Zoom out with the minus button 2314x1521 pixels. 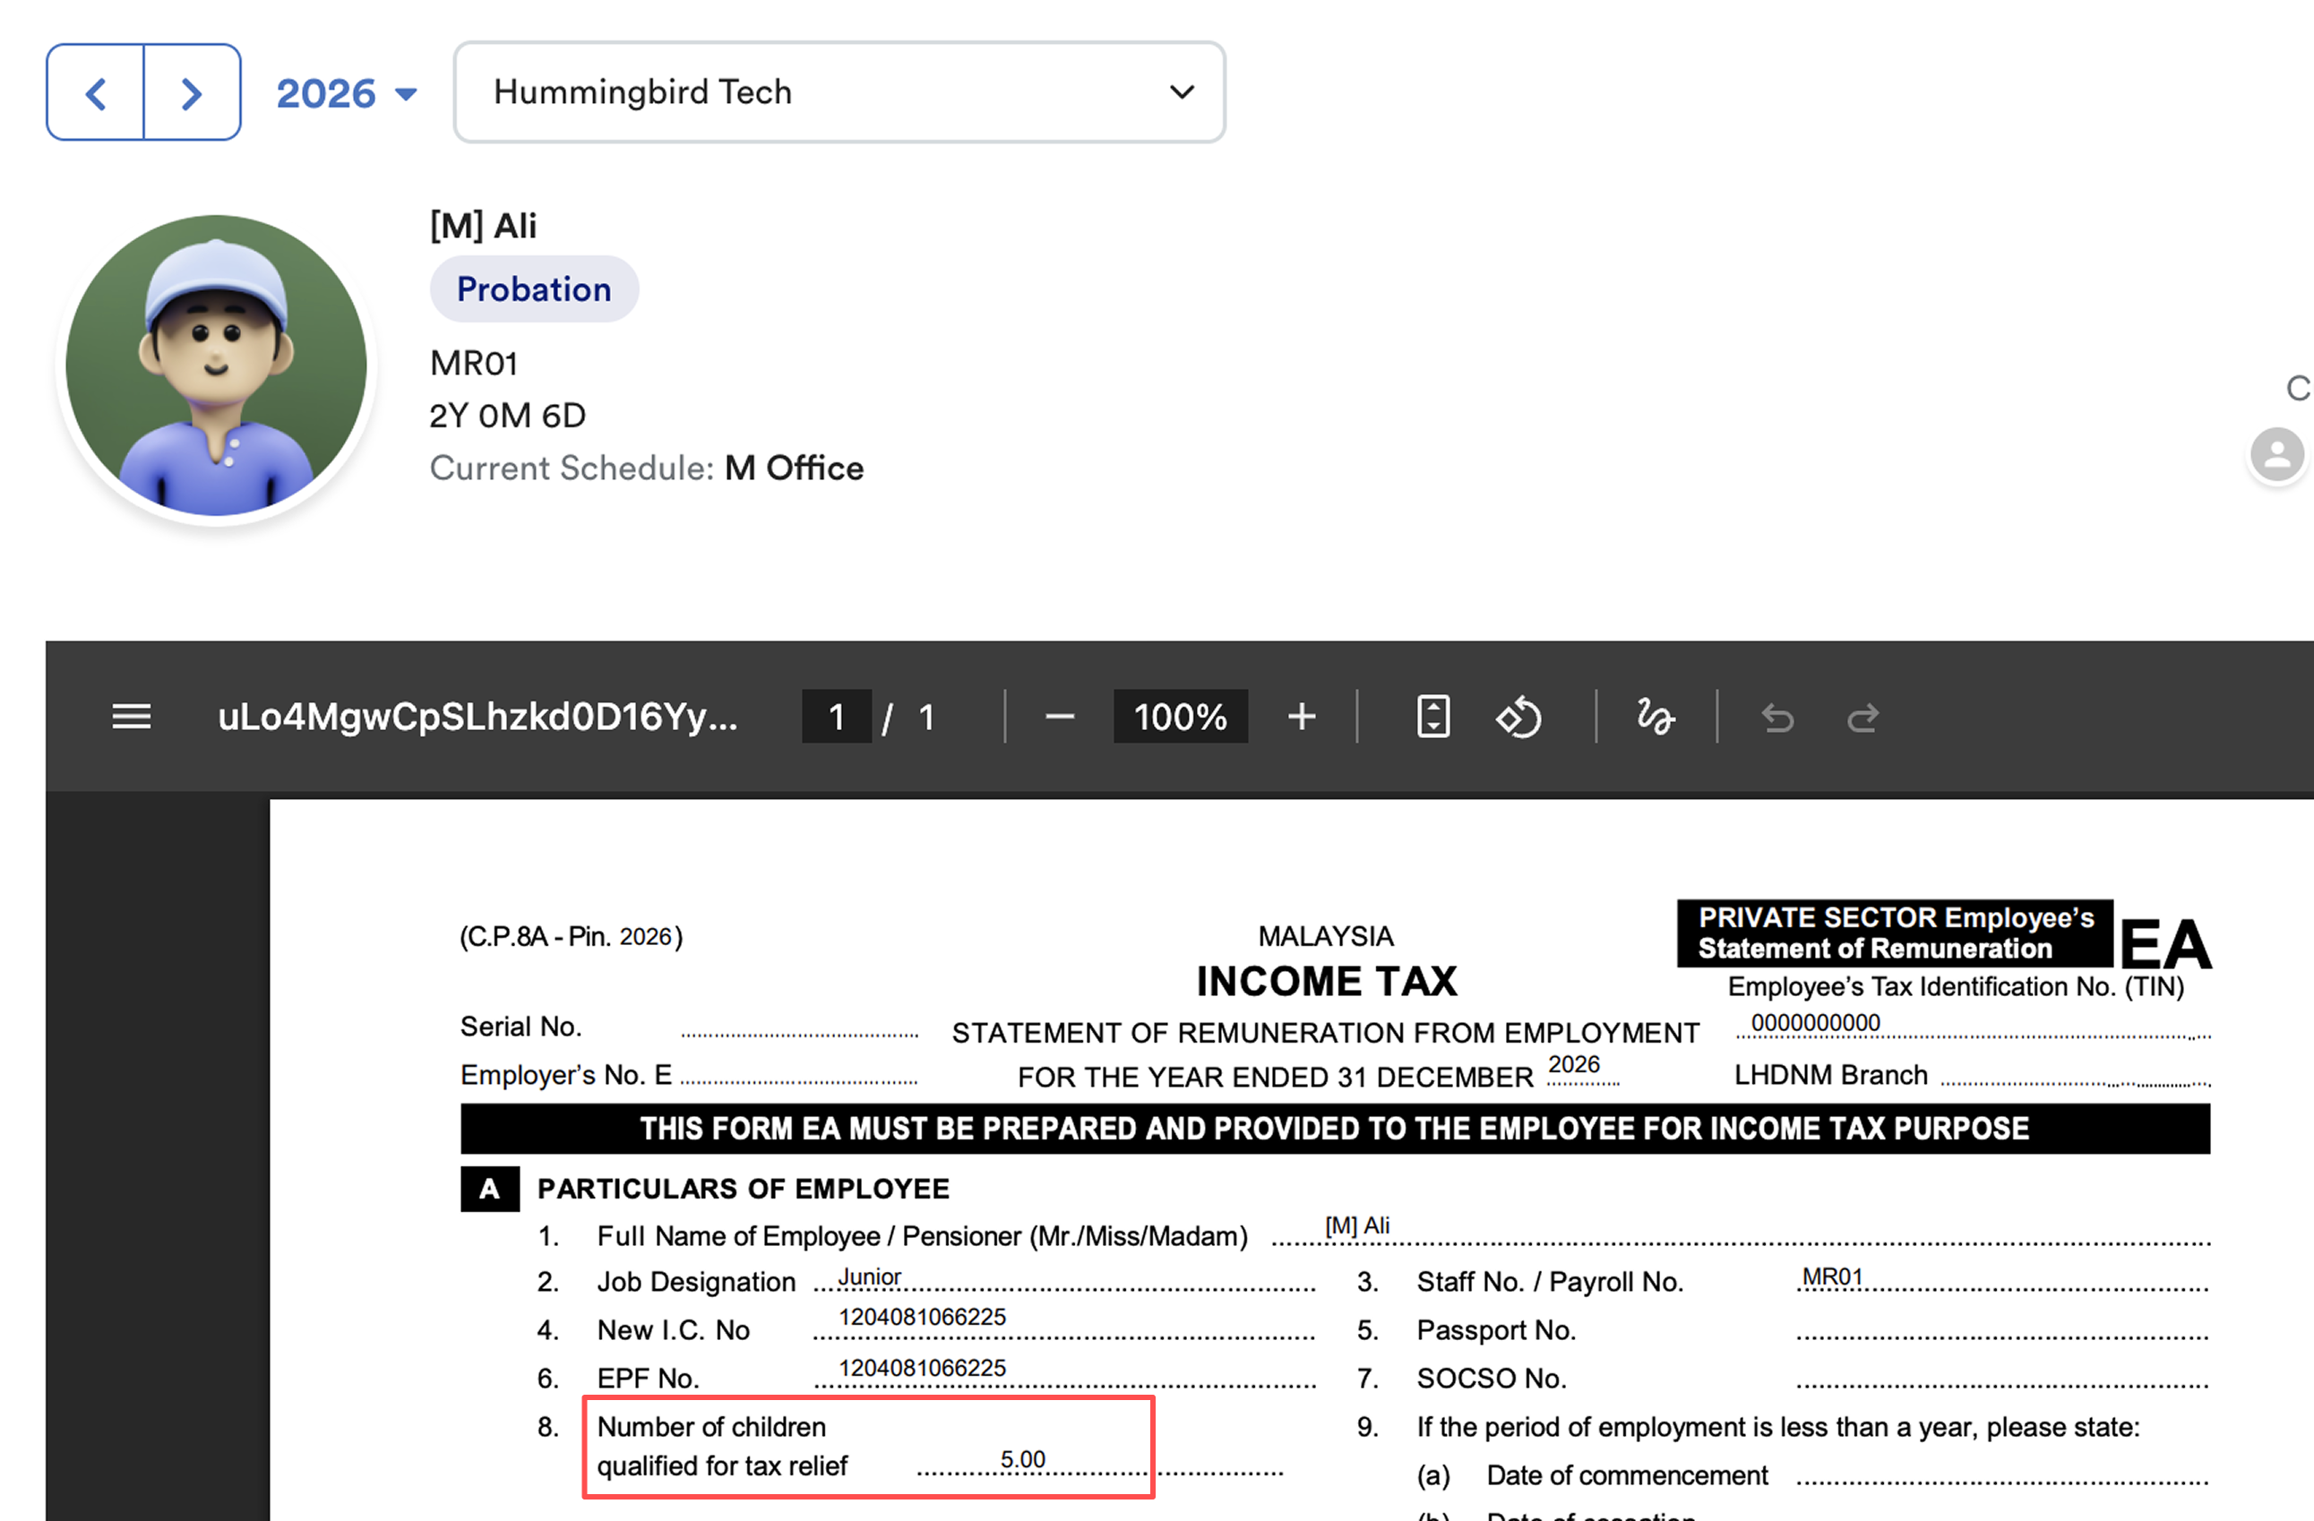1059,718
